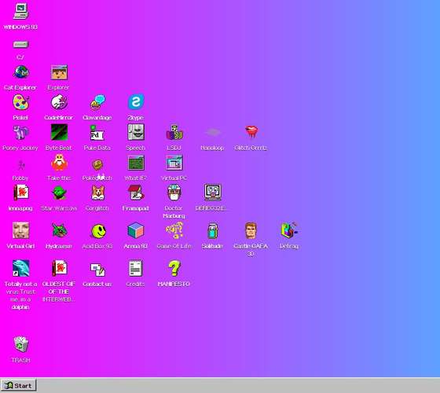
Task: Open Doctor Marburg icon
Action: click(174, 193)
